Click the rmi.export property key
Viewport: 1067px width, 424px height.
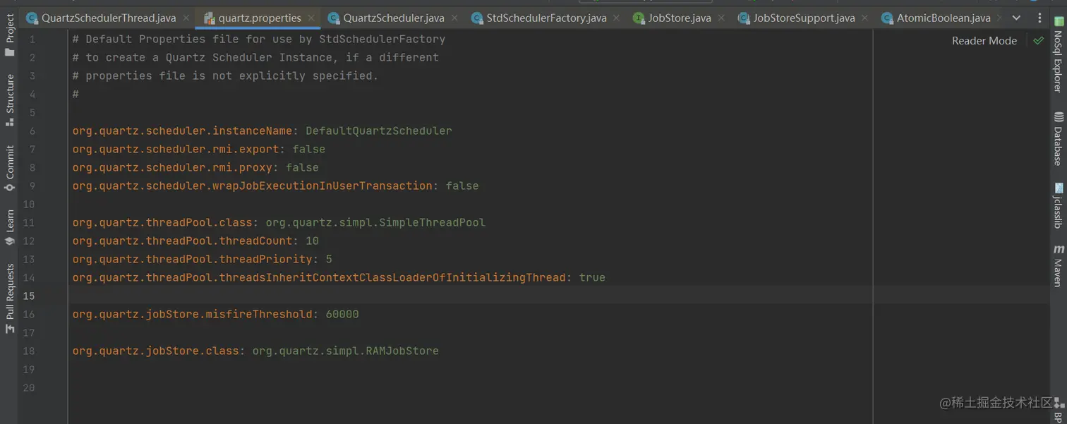(x=176, y=149)
